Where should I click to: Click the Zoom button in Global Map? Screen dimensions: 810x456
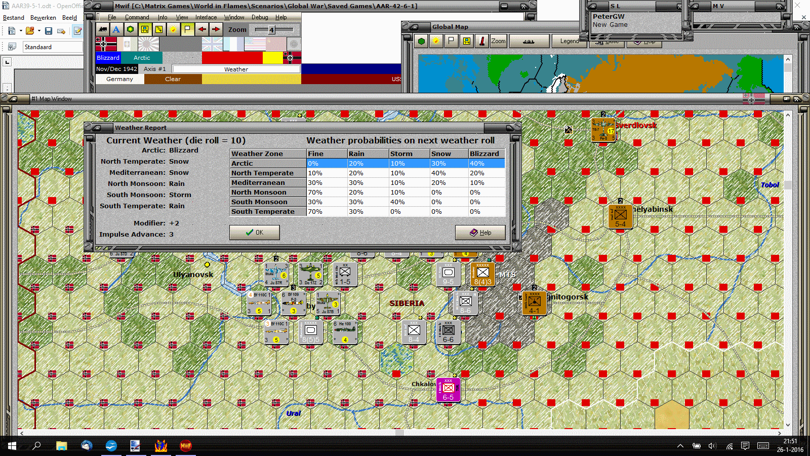click(x=498, y=41)
